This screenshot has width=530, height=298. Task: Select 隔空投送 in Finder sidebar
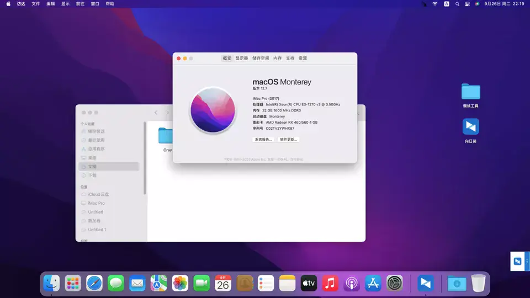pos(109,131)
